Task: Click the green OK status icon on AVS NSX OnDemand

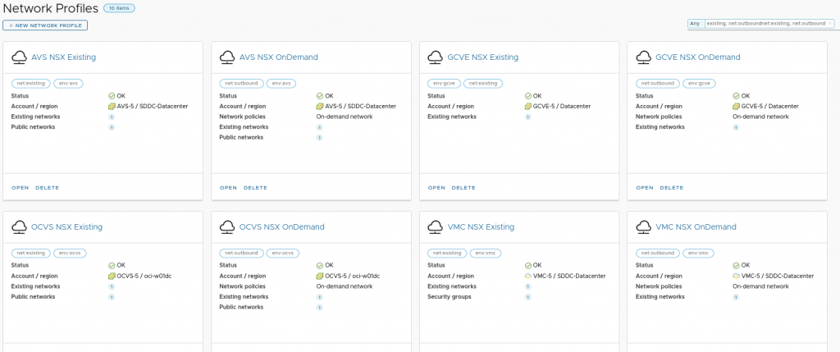Action: click(x=320, y=96)
